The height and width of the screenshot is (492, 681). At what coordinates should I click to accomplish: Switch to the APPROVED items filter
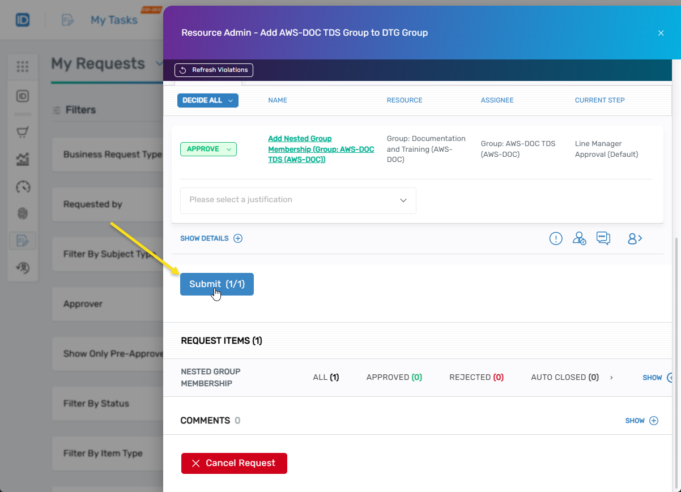394,377
